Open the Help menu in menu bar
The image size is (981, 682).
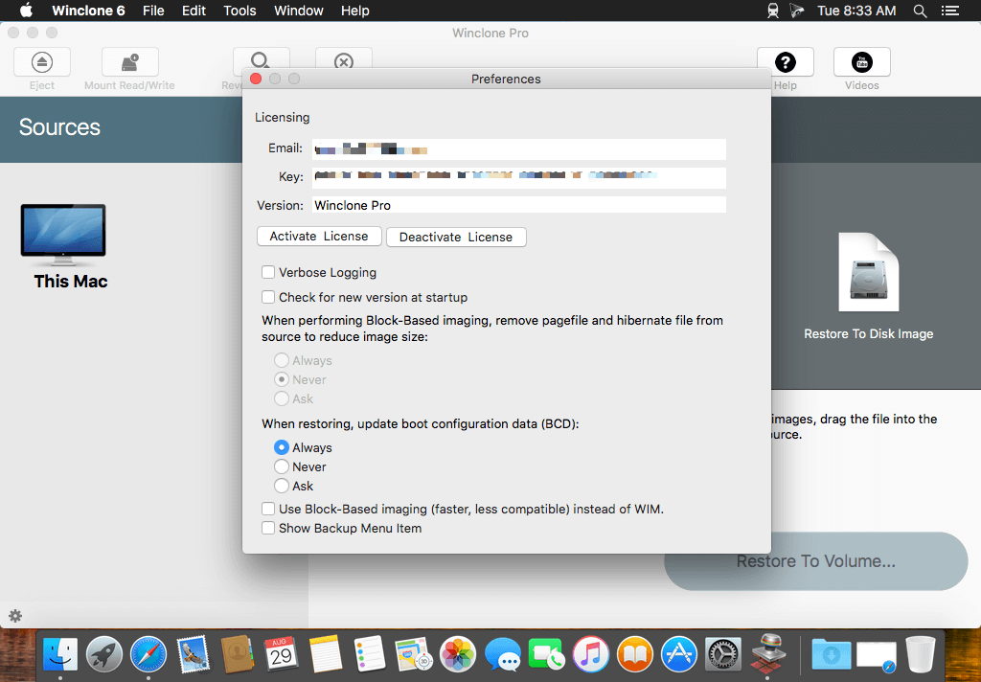(x=354, y=11)
